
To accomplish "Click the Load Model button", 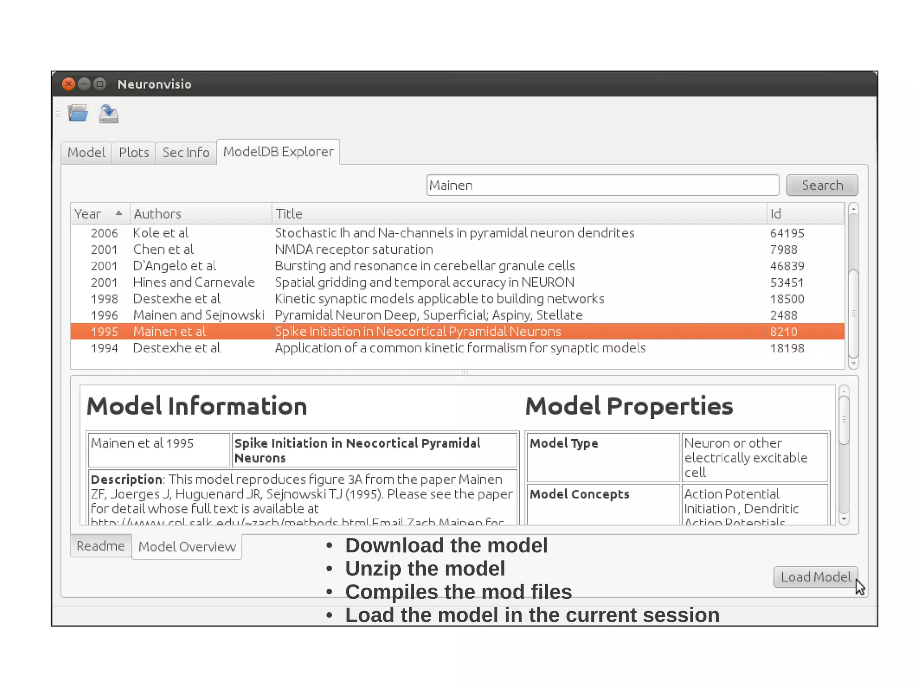I will (816, 577).
